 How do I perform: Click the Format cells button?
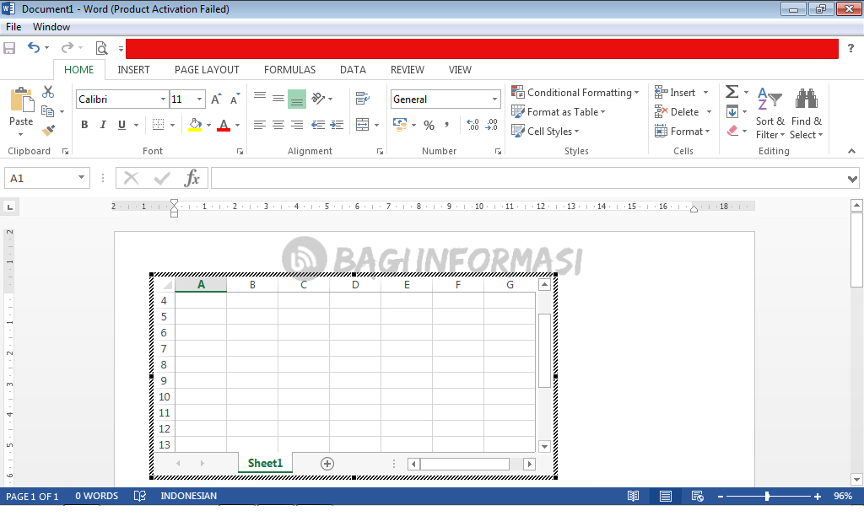pyautogui.click(x=683, y=131)
